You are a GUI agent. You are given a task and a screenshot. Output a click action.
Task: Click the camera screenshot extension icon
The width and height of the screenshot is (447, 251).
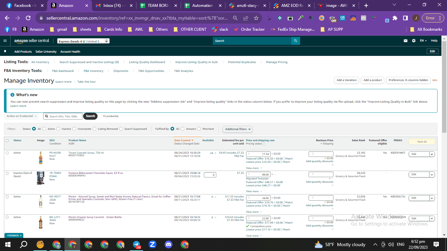point(290,18)
